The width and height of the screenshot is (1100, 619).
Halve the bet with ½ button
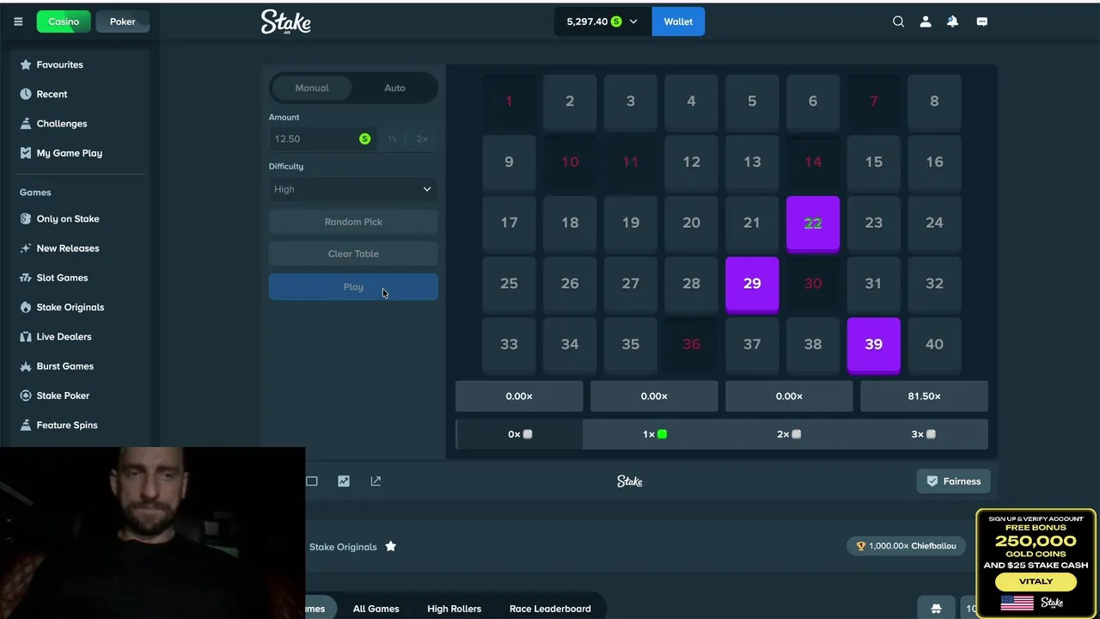[x=392, y=138]
